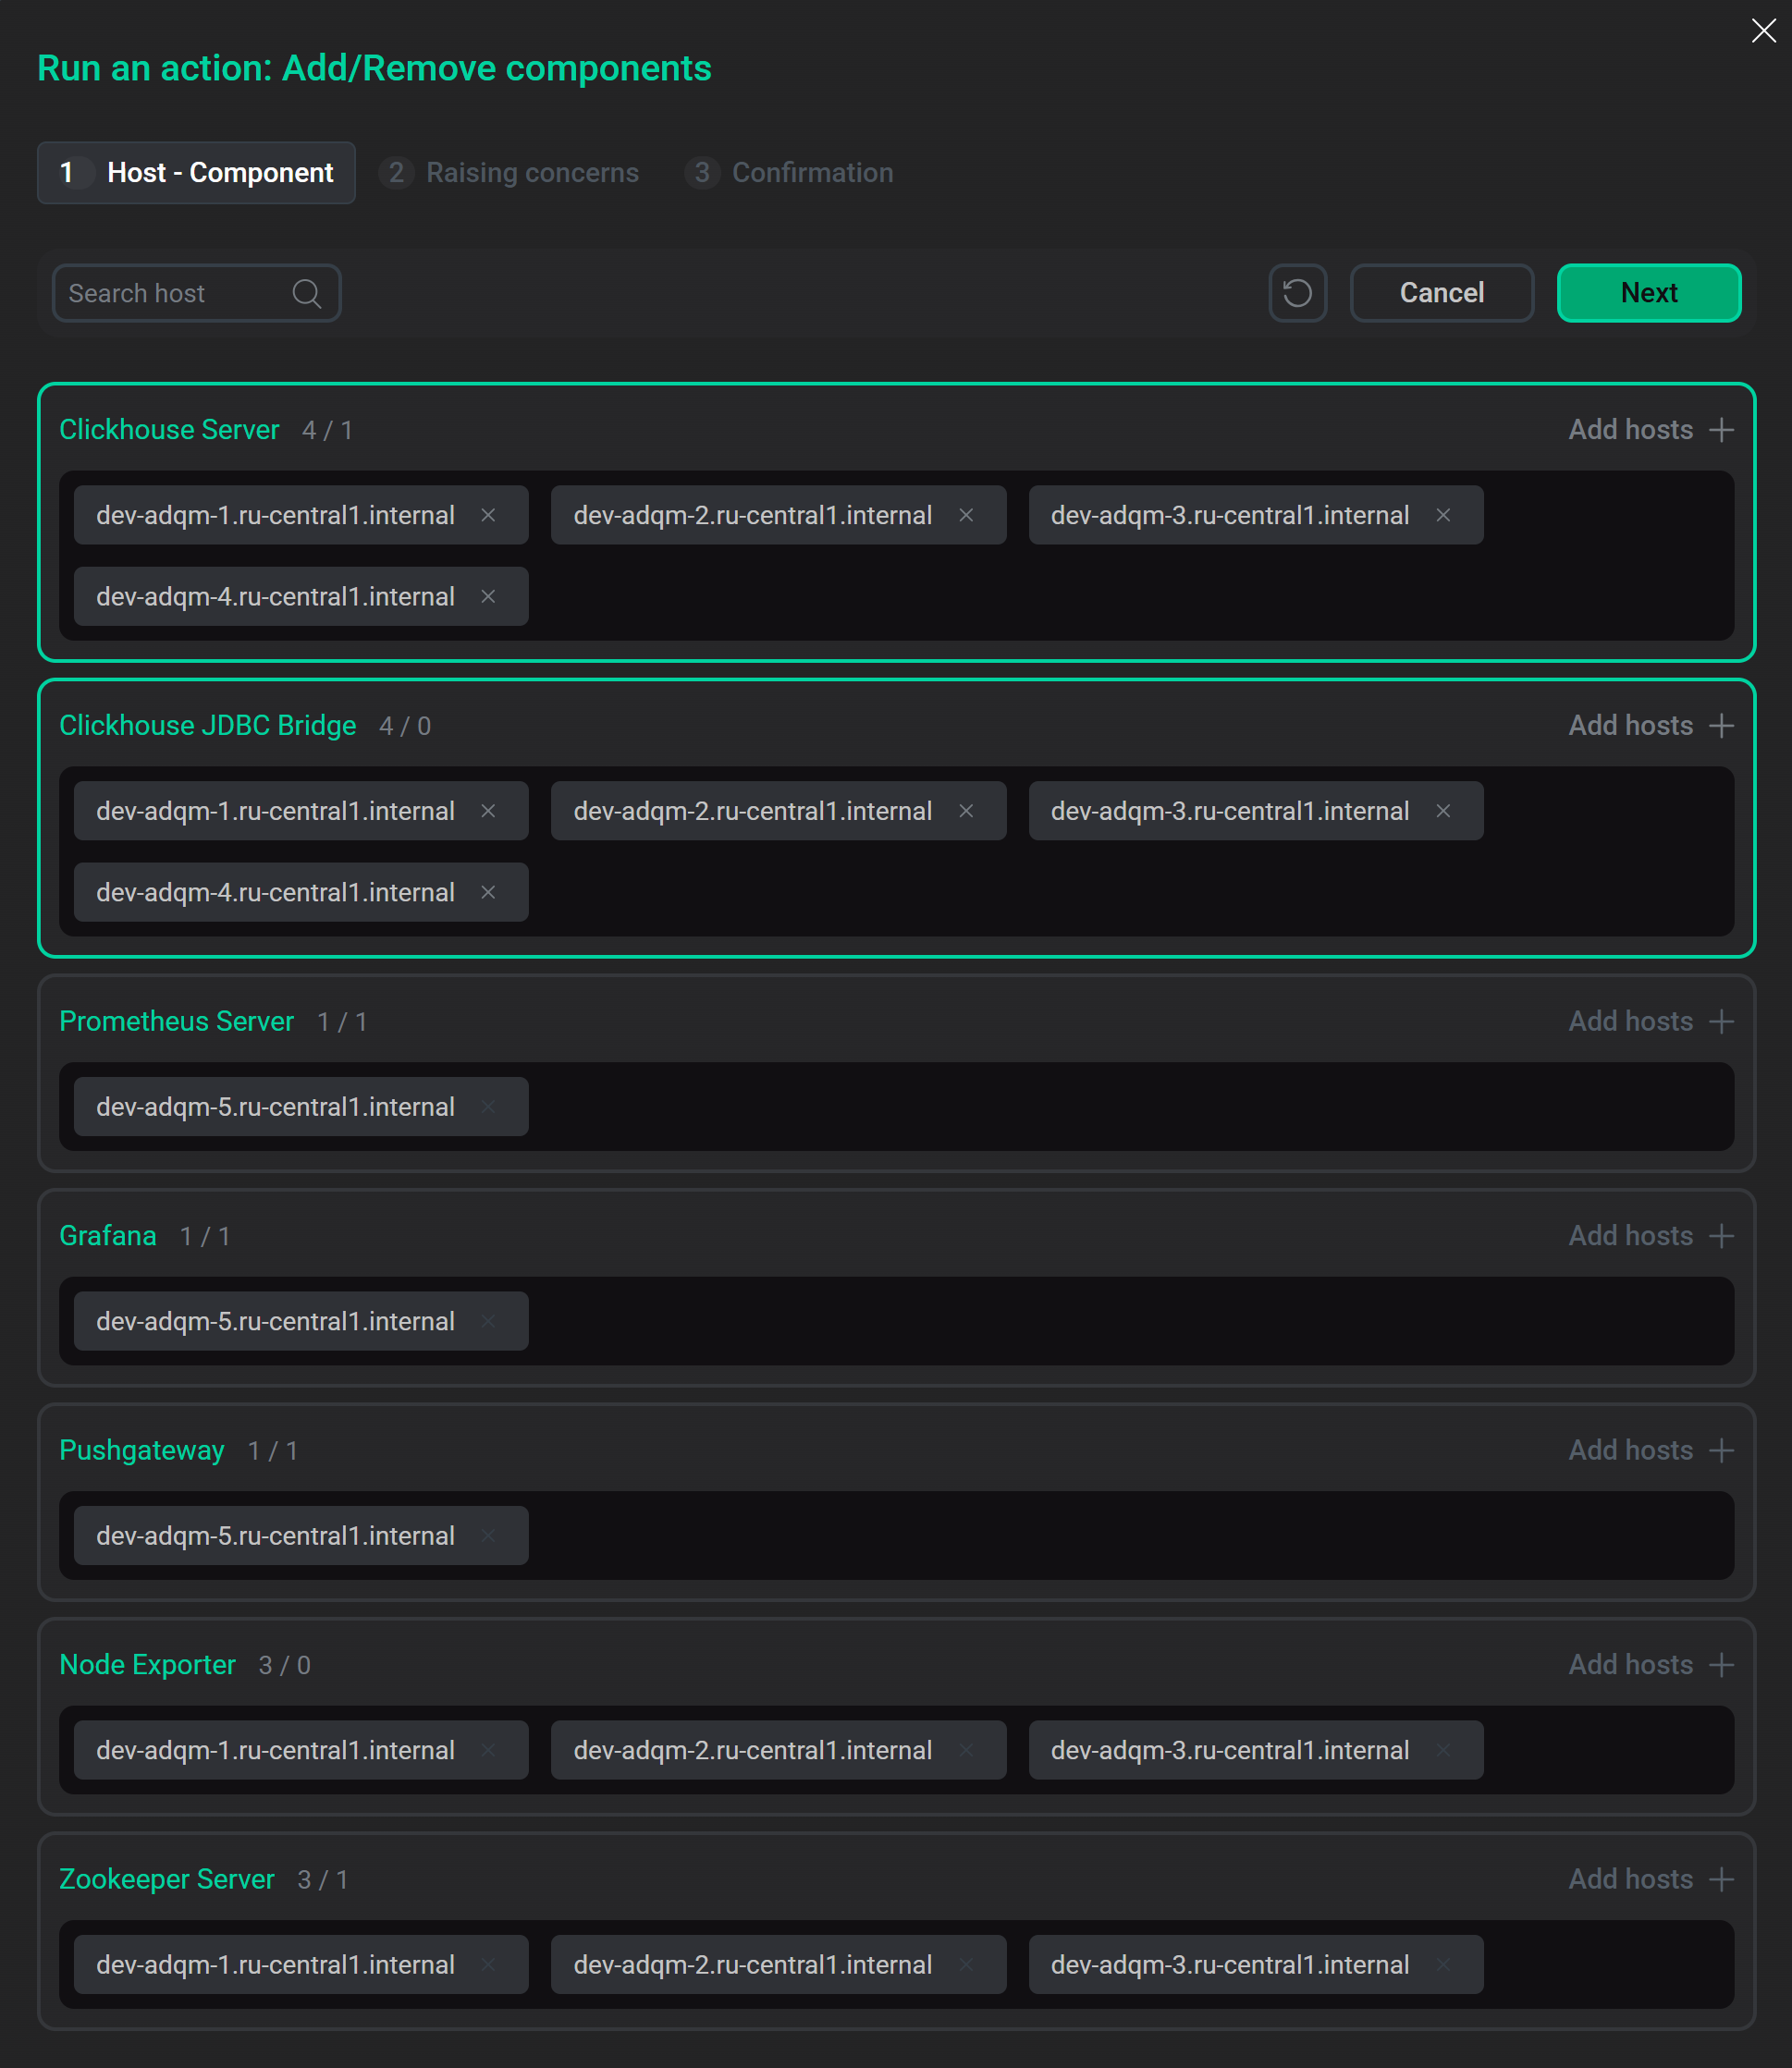
Task: Add hosts to Node Exporter
Action: coord(1651,1665)
